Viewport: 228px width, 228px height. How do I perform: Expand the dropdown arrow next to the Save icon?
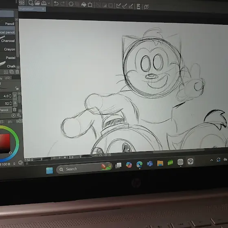tap(49, 3)
